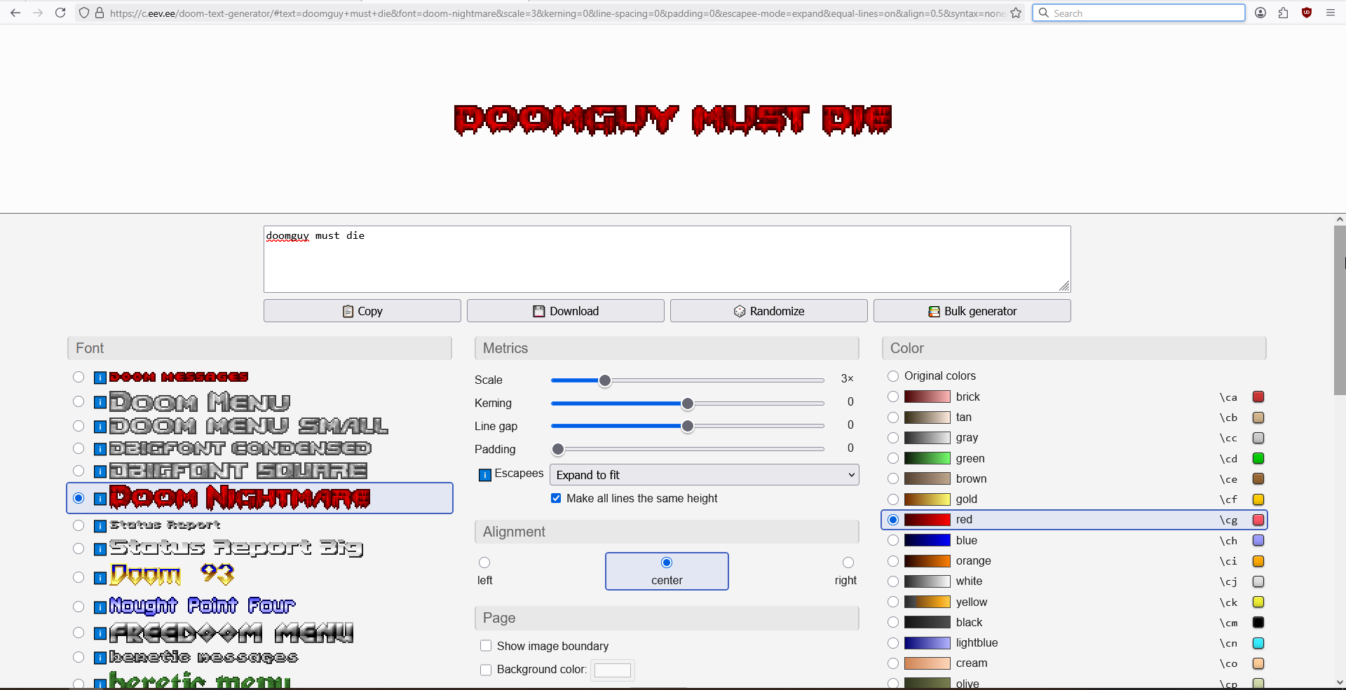
Task: Click the browser Search field
Action: [1138, 13]
